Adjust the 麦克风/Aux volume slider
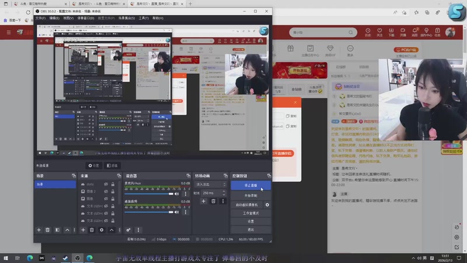The height and width of the screenshot is (263, 467). pos(149,194)
